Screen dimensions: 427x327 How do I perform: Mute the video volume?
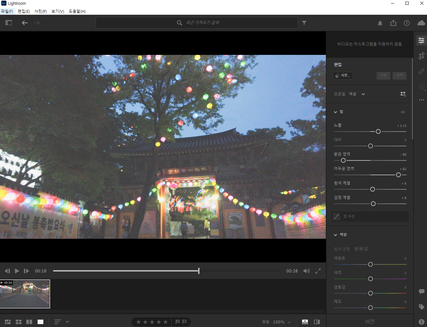tap(307, 271)
